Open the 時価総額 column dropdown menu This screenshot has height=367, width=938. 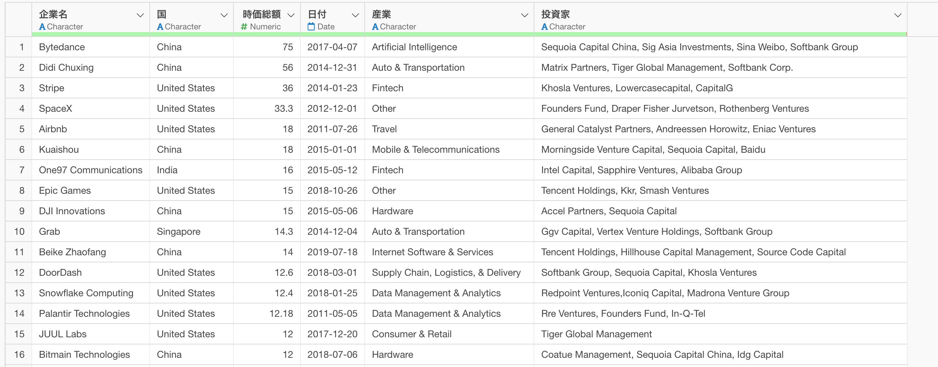[x=291, y=15]
